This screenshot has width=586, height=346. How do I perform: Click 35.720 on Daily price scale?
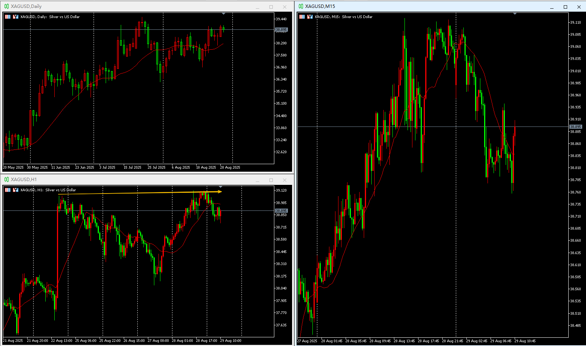(x=281, y=91)
